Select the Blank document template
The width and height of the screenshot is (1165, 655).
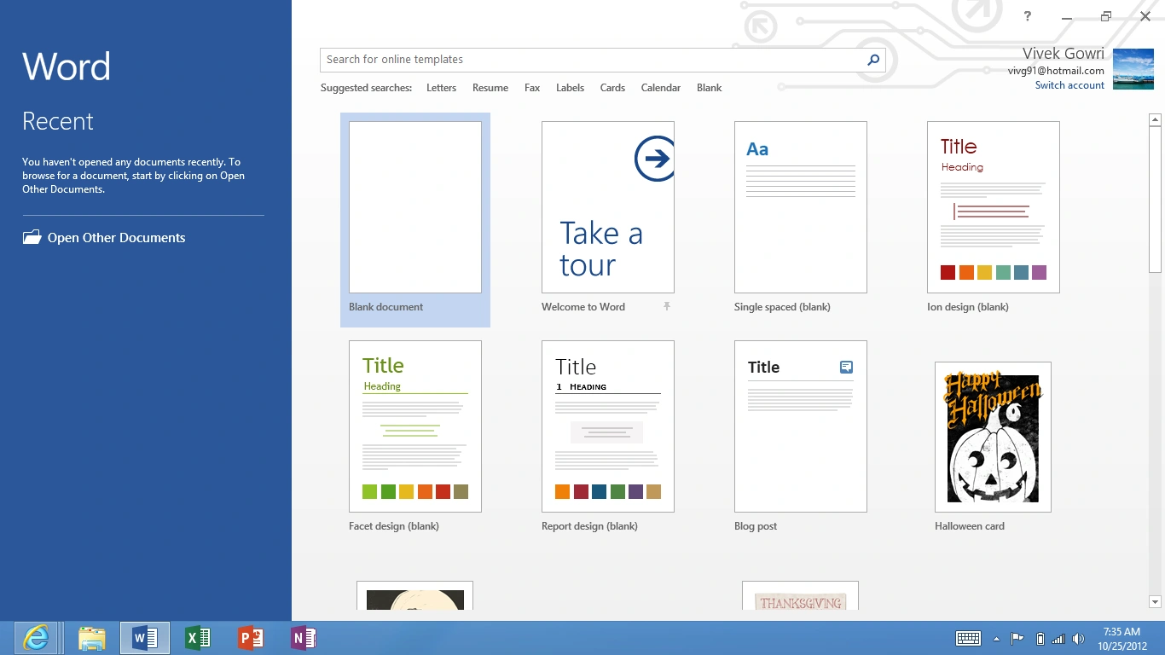[415, 208]
